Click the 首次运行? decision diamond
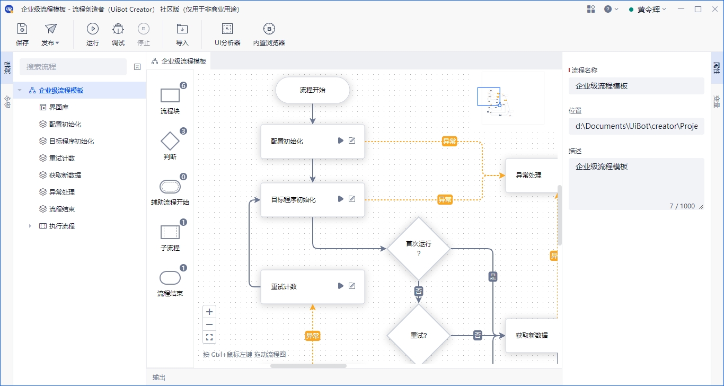Image resolution: width=724 pixels, height=386 pixels. 419,248
